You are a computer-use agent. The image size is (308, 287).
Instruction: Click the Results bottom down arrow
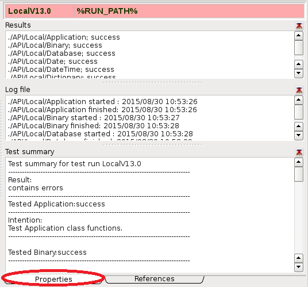click(299, 73)
